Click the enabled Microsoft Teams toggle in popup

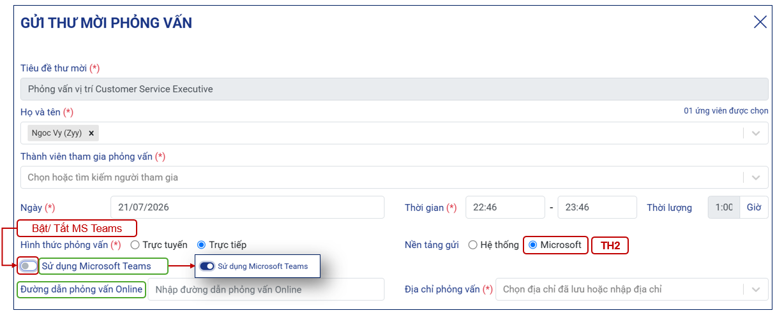point(207,266)
